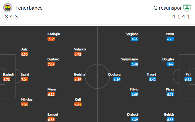Open the Giresunspor team name link
Viewport: 195px width, 122px height.
(x=167, y=8)
